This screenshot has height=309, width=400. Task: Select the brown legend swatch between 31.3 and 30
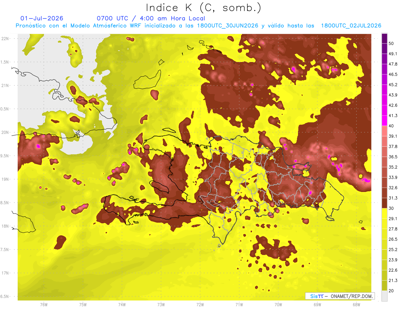[x=384, y=203]
